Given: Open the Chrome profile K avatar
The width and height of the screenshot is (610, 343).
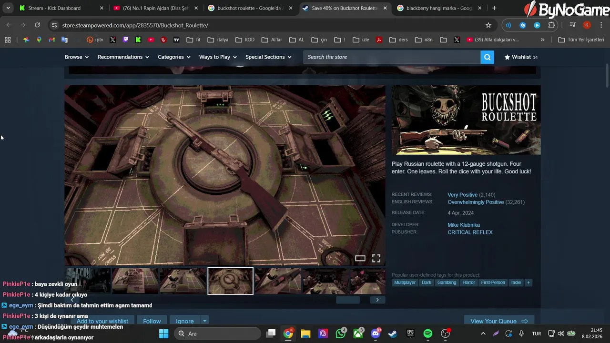Looking at the screenshot, I should pos(587,25).
